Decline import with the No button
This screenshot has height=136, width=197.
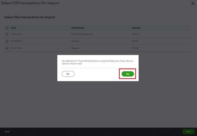(68, 74)
